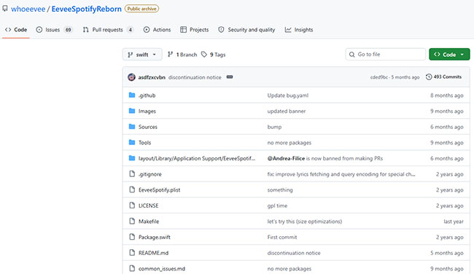
Task: Open the EeveeSpotify.plist file
Action: pyautogui.click(x=159, y=190)
